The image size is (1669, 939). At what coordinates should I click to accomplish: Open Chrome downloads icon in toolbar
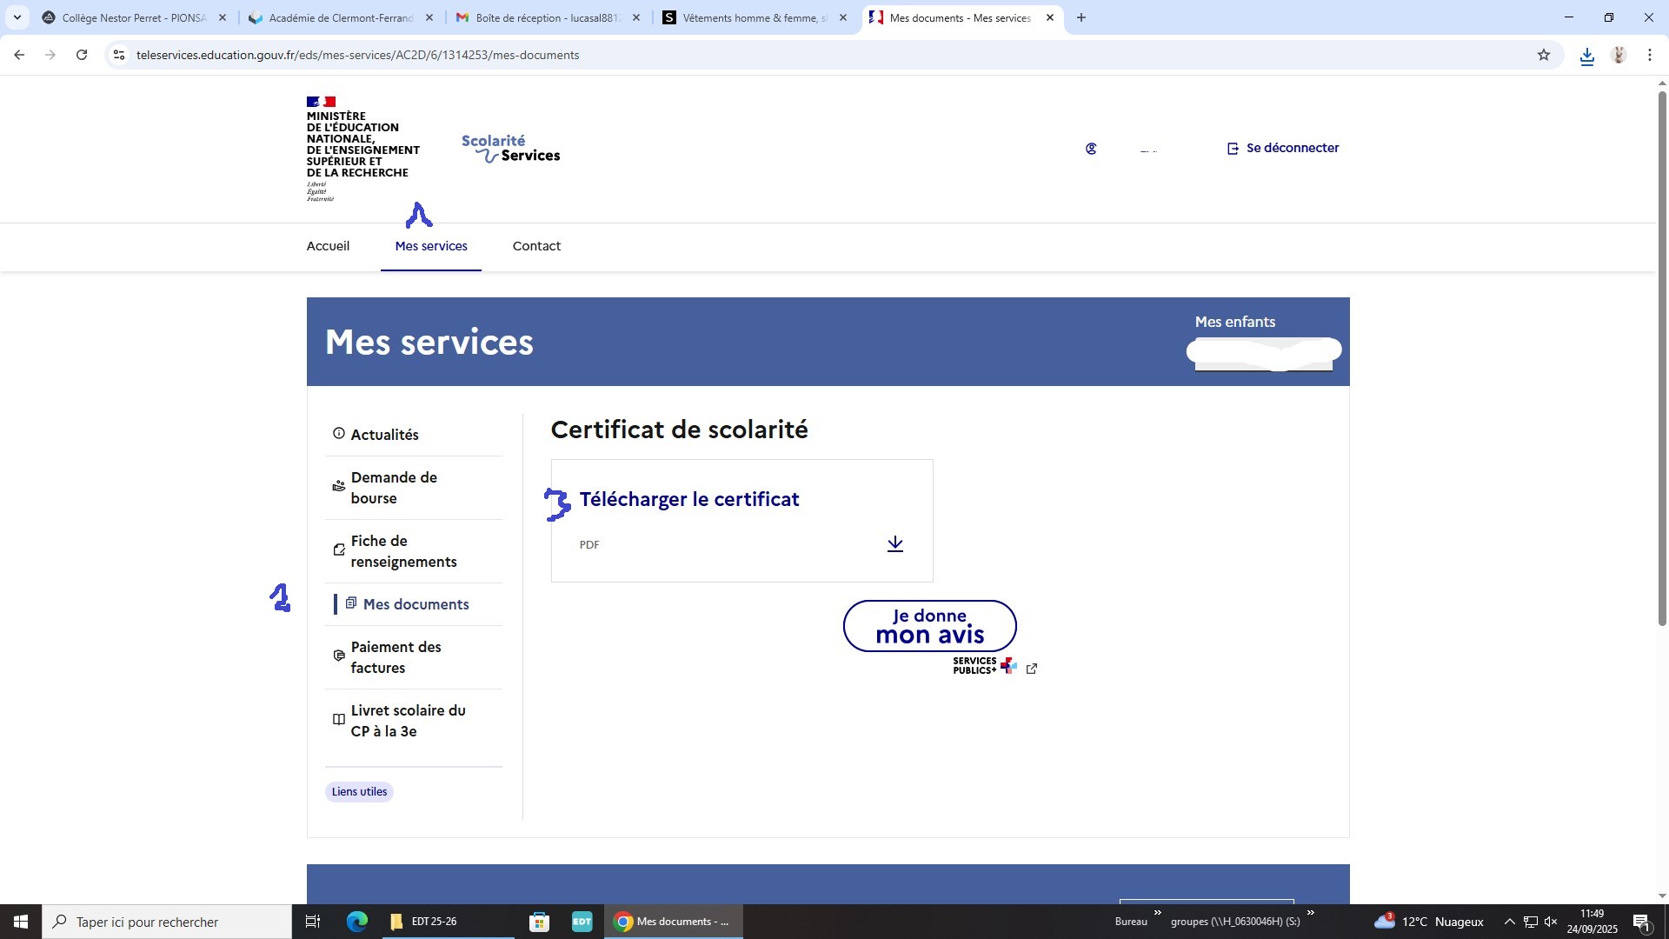pos(1586,56)
